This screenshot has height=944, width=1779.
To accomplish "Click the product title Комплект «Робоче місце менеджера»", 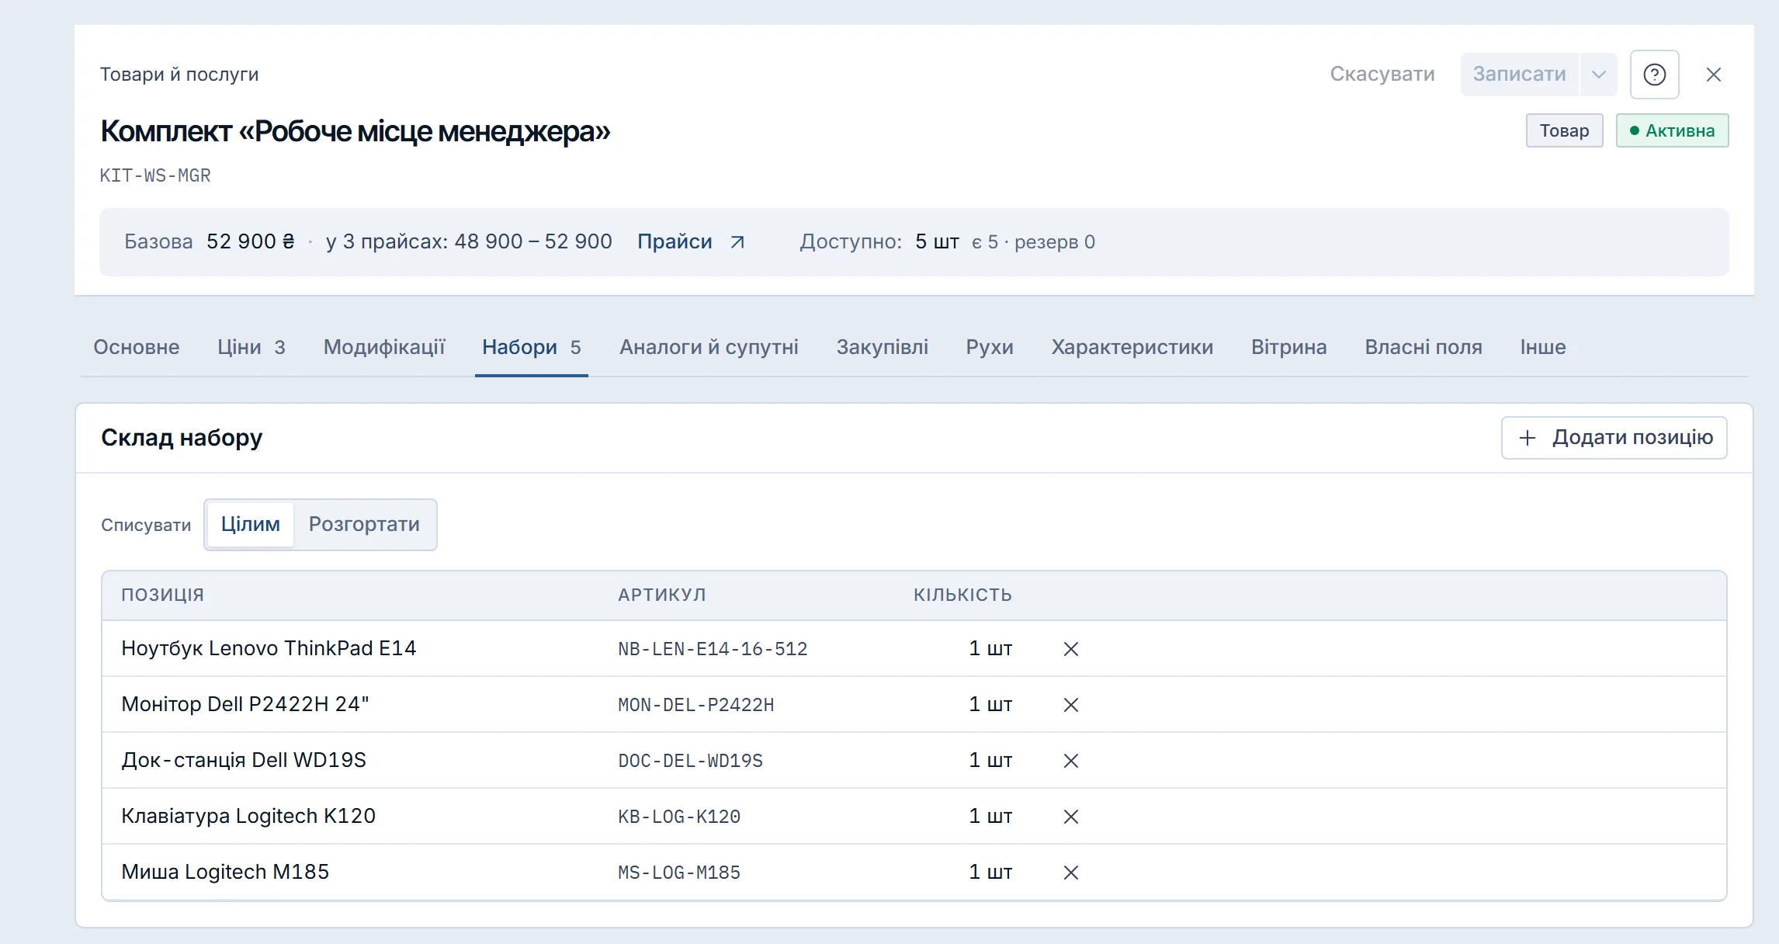I will [x=355, y=131].
